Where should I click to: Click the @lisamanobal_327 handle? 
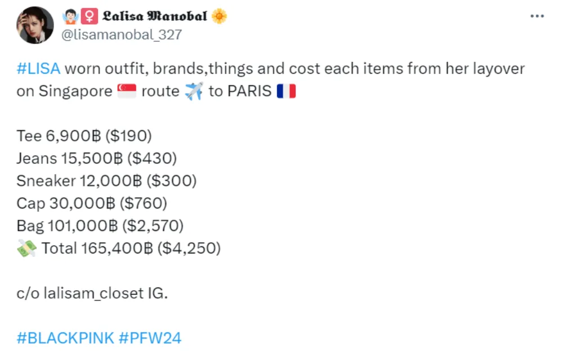tap(121, 35)
